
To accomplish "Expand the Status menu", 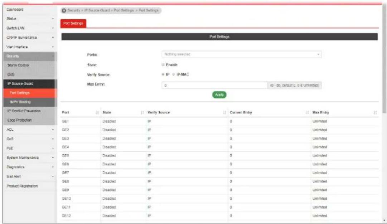I will pos(30,19).
